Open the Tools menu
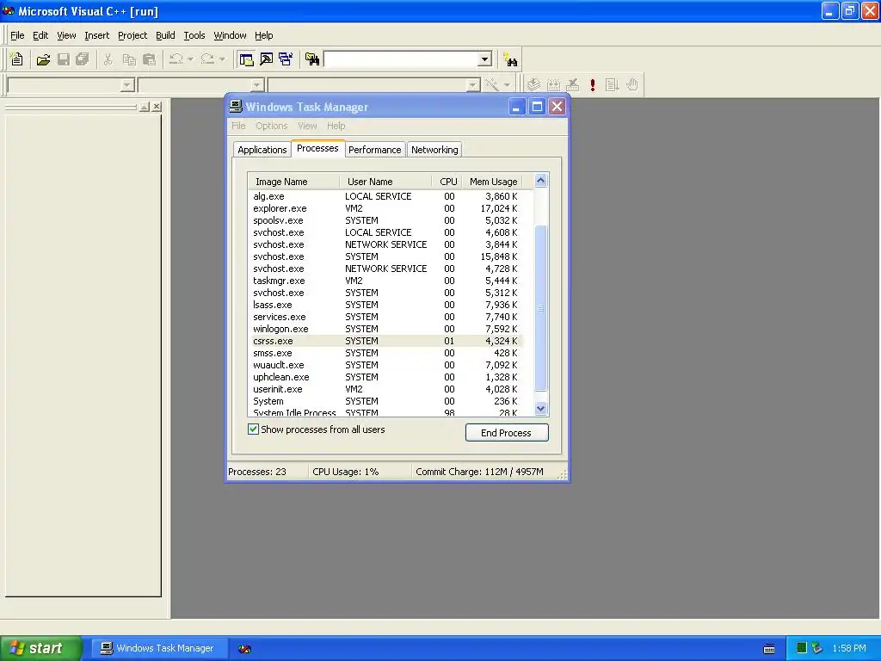This screenshot has height=661, width=881. pyautogui.click(x=194, y=35)
